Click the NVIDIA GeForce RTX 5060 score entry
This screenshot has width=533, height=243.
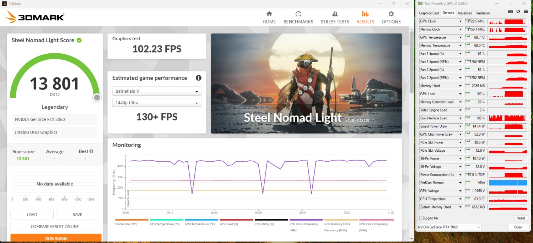click(x=55, y=119)
